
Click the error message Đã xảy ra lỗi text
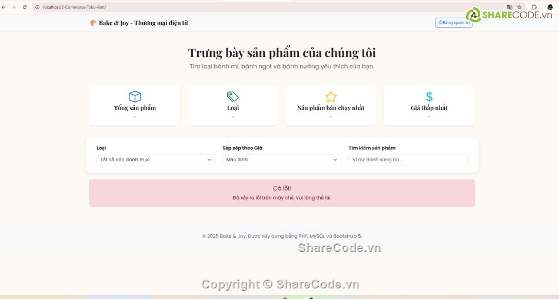coord(282,198)
